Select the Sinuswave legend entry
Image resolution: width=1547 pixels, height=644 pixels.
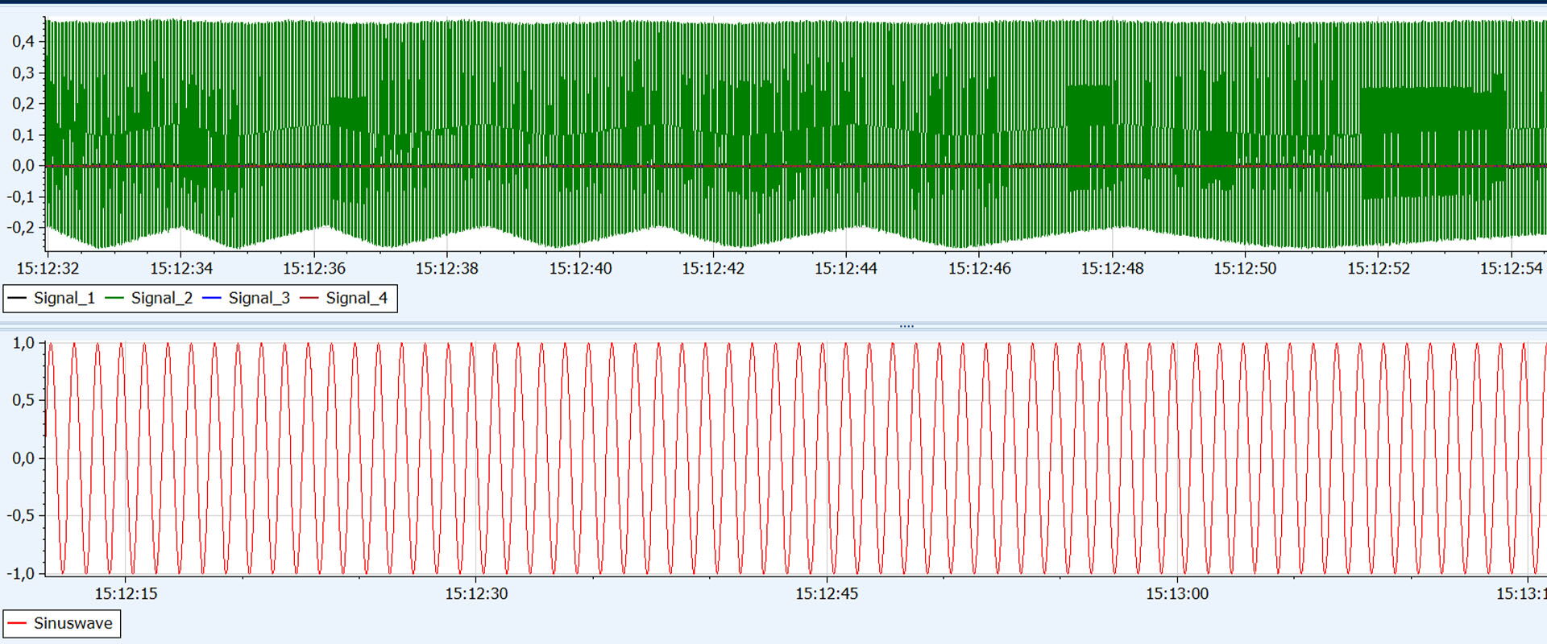(x=62, y=623)
